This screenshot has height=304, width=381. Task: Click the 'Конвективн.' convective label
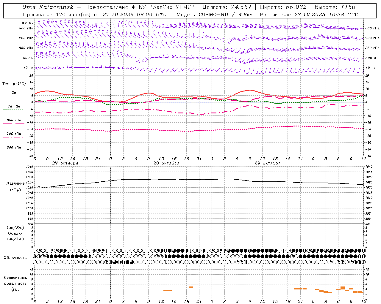click(x=15, y=278)
